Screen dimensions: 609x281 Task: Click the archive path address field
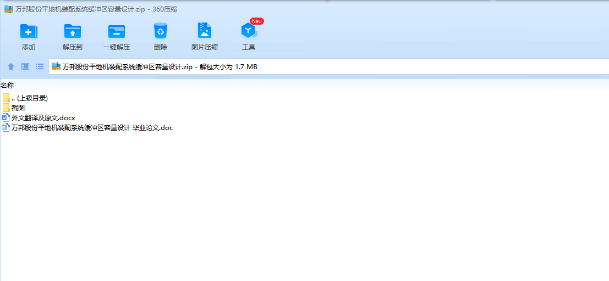click(x=328, y=66)
